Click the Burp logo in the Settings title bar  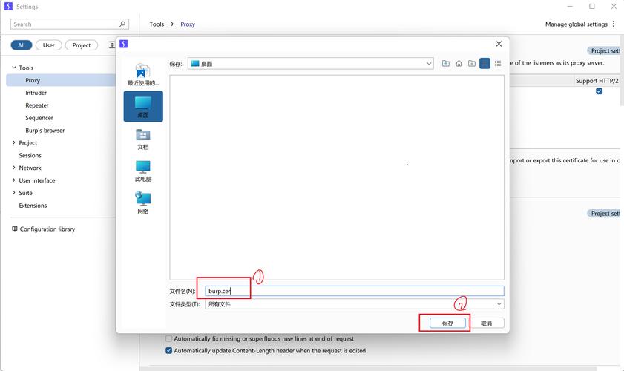8,7
